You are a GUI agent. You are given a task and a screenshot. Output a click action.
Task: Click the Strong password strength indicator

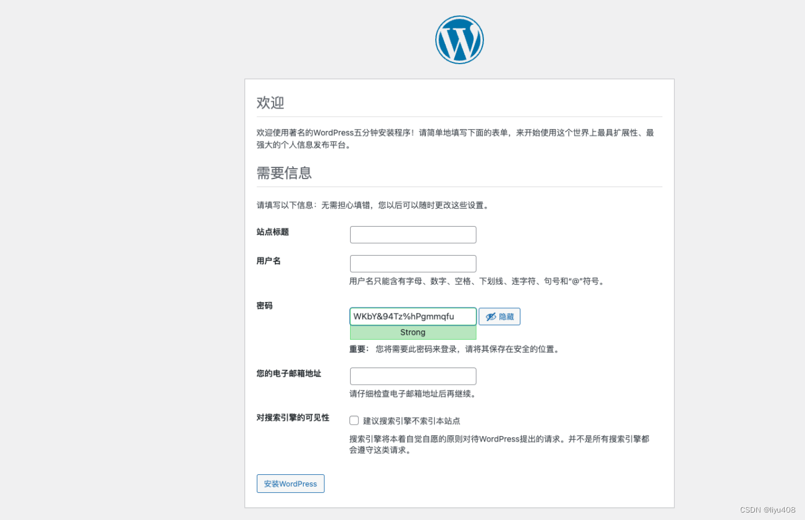[412, 332]
